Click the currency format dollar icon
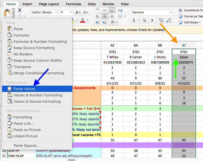This screenshot has width=203, height=161. click(x=134, y=20)
